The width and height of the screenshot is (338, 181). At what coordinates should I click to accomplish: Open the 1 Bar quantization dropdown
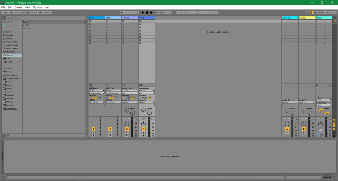48,13
